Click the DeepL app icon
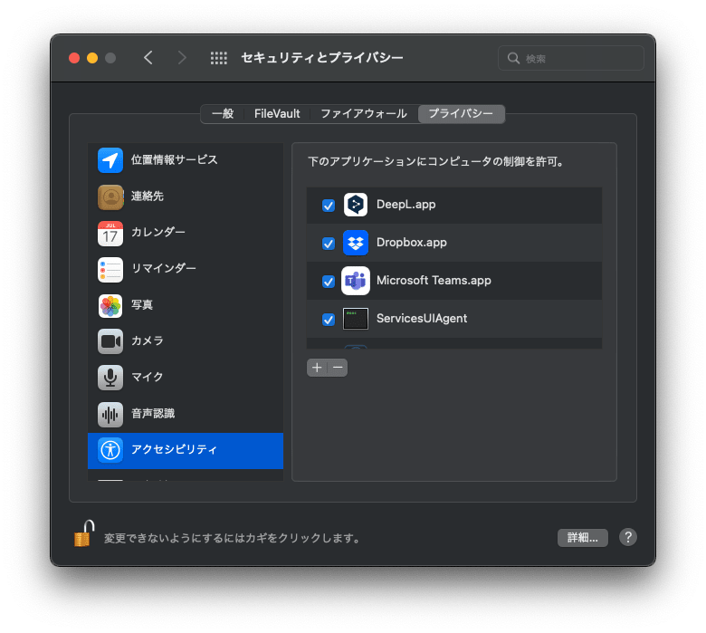This screenshot has width=706, height=633. (x=356, y=205)
